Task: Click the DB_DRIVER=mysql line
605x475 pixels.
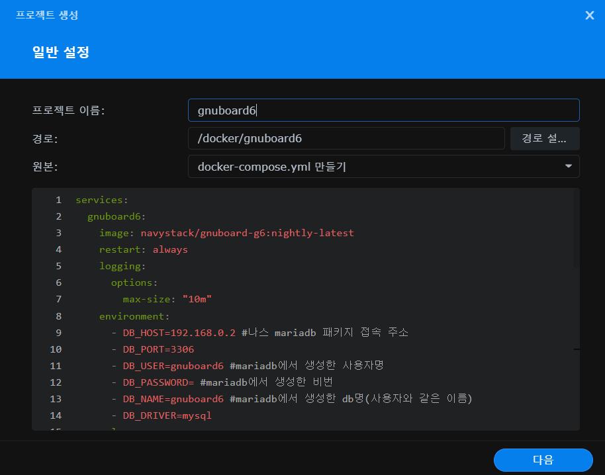Action: point(167,415)
